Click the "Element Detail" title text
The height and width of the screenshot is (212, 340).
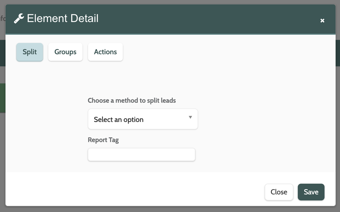pos(63,19)
